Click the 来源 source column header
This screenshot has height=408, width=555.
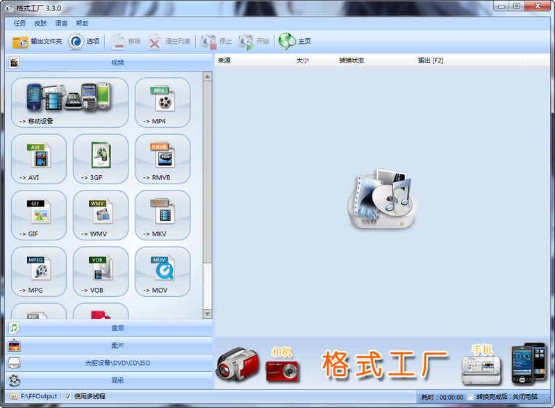254,60
